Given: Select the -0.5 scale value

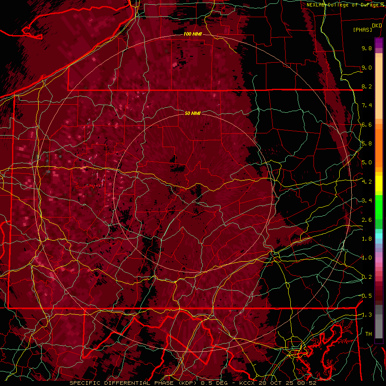Looking at the screenshot, I should [x=366, y=296].
